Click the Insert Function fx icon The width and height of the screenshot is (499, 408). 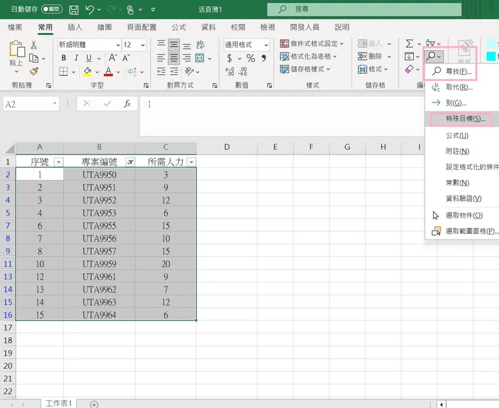coord(127,104)
